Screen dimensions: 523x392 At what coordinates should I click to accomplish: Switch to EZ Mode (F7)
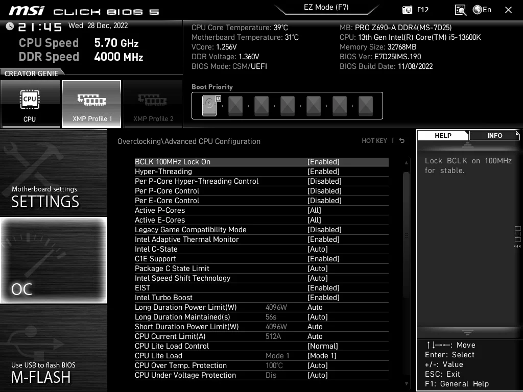[x=326, y=7]
